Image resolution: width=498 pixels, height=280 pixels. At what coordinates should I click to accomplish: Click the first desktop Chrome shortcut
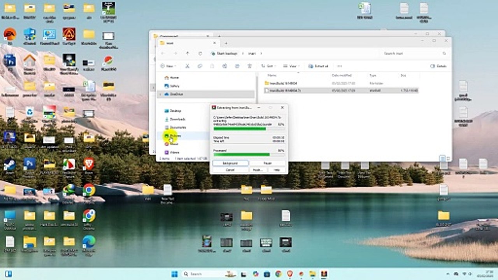pos(89,190)
